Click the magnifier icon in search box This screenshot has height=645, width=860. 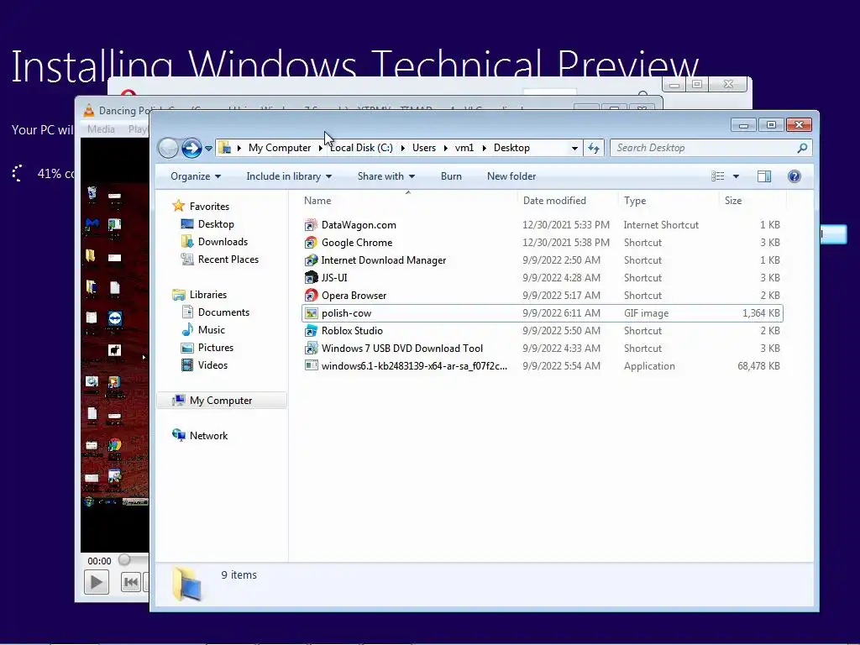(802, 148)
